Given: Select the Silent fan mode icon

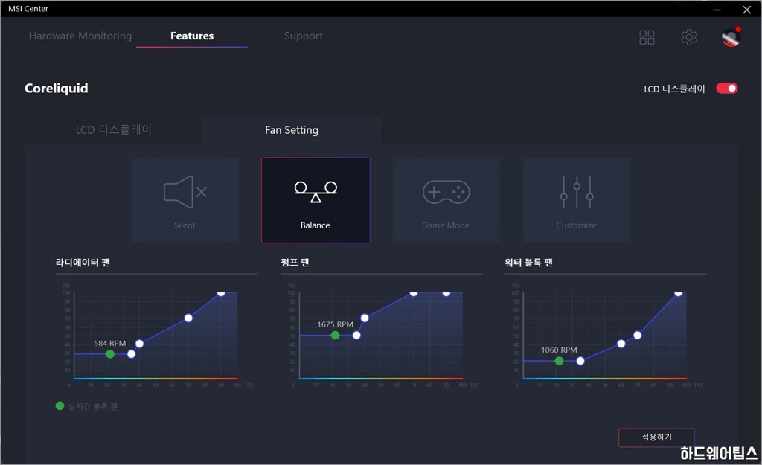Looking at the screenshot, I should point(185,193).
